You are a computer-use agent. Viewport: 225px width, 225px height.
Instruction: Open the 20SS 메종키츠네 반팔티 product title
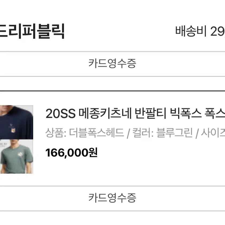point(135,114)
